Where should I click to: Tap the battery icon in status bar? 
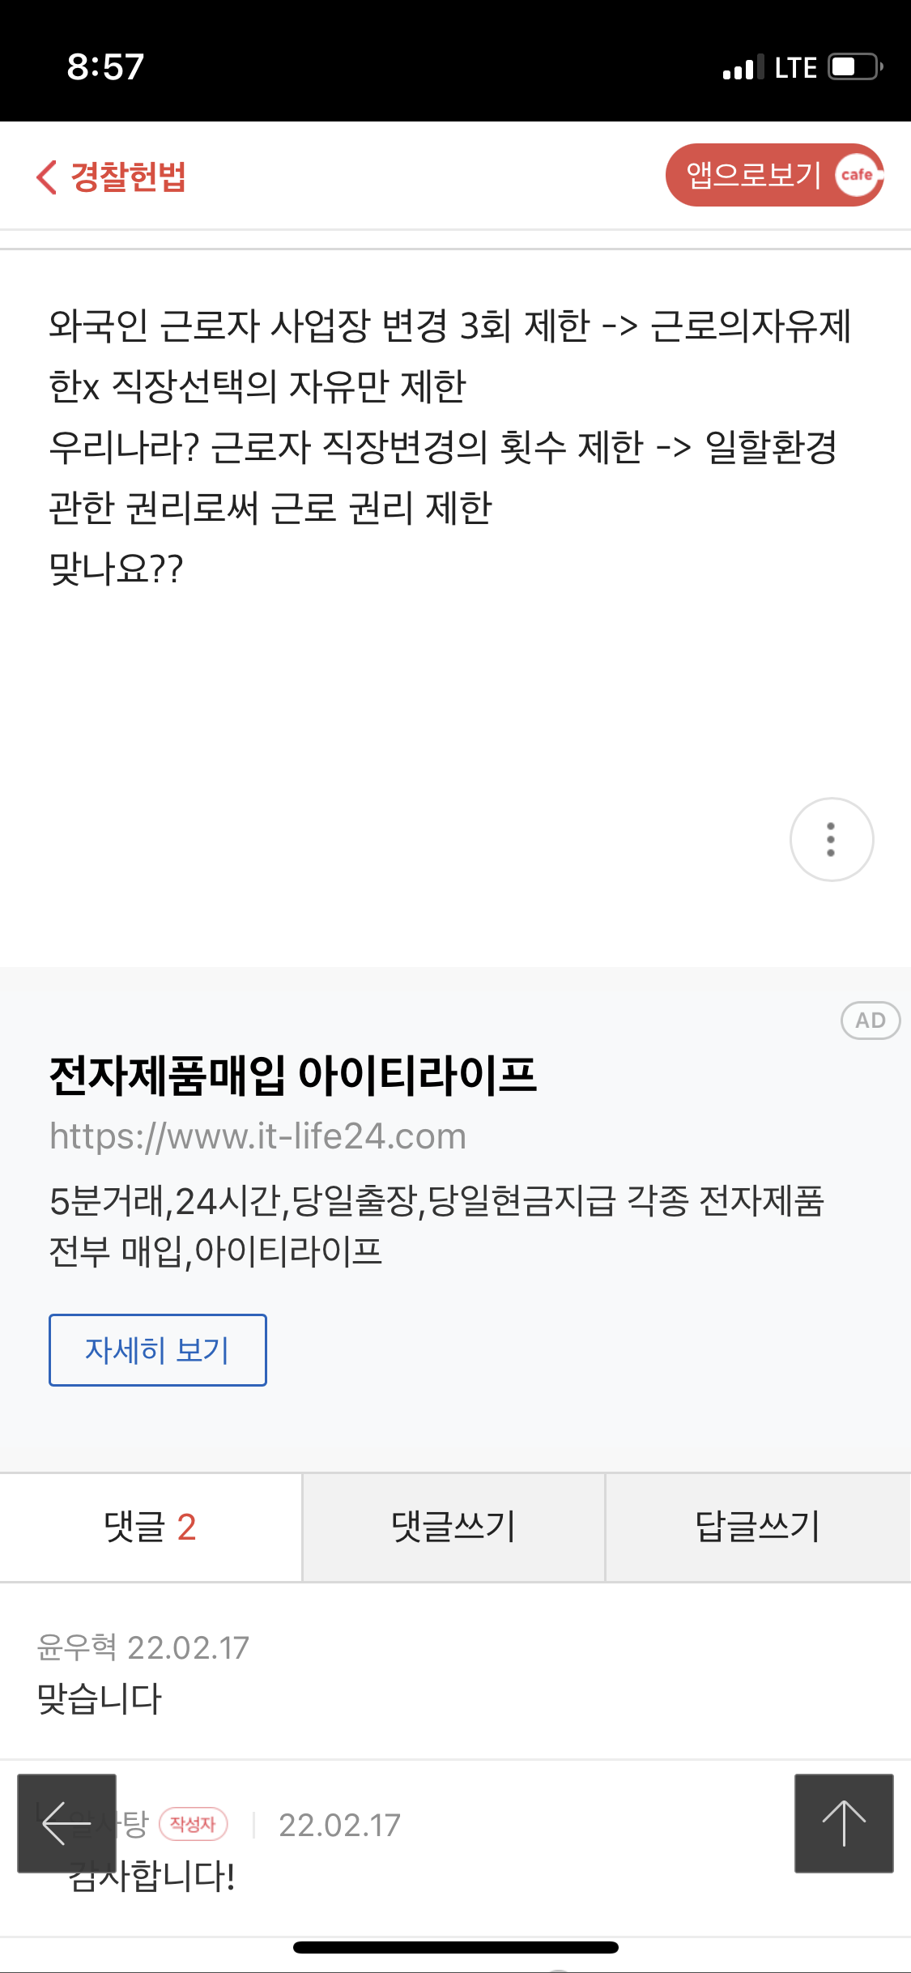pos(855,66)
